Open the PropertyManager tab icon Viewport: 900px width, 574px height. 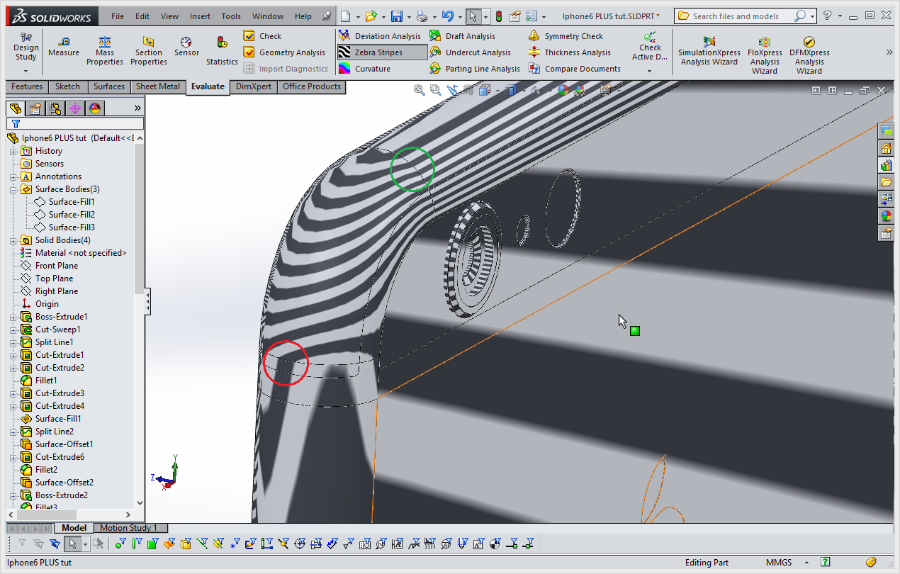pyautogui.click(x=35, y=108)
